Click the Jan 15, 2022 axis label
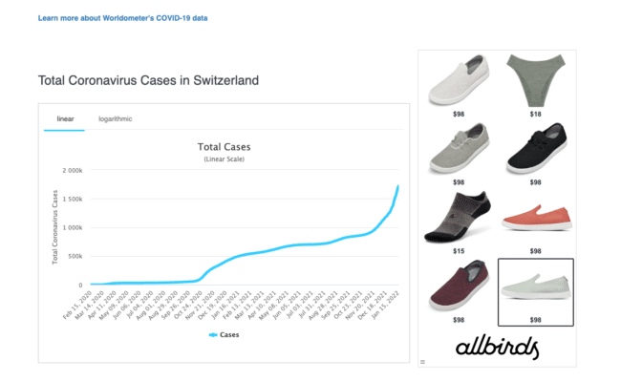Image resolution: width=621 pixels, height=381 pixels. click(x=386, y=305)
